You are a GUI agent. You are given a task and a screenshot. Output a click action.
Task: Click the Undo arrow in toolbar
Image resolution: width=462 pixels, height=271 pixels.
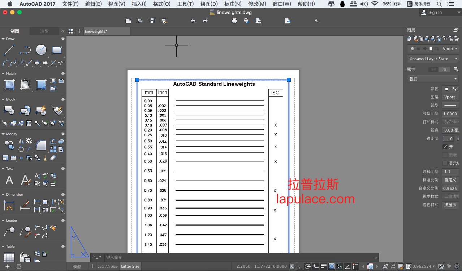[193, 21]
